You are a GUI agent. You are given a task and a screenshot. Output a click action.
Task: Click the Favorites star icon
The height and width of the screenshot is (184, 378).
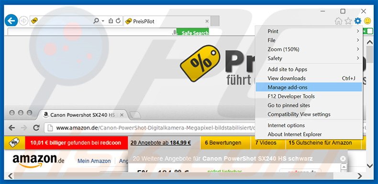tap(348, 21)
